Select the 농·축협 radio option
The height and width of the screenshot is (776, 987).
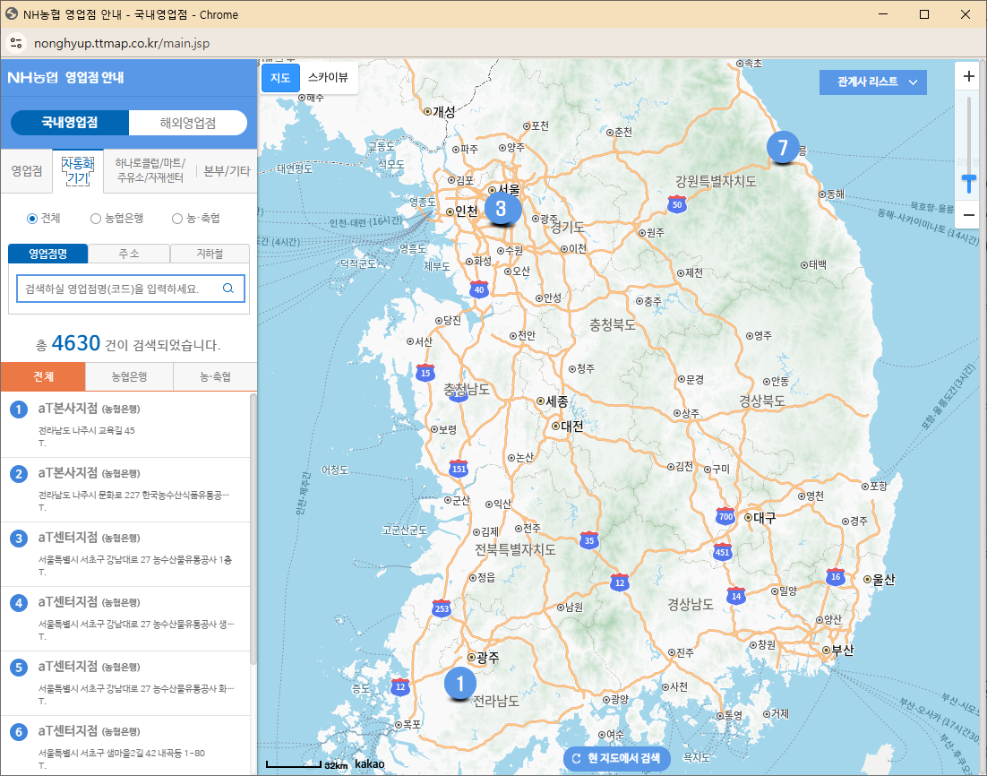(x=176, y=219)
